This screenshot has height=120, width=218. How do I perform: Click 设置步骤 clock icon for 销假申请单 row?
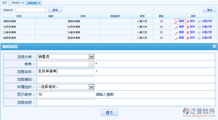pos(199,38)
